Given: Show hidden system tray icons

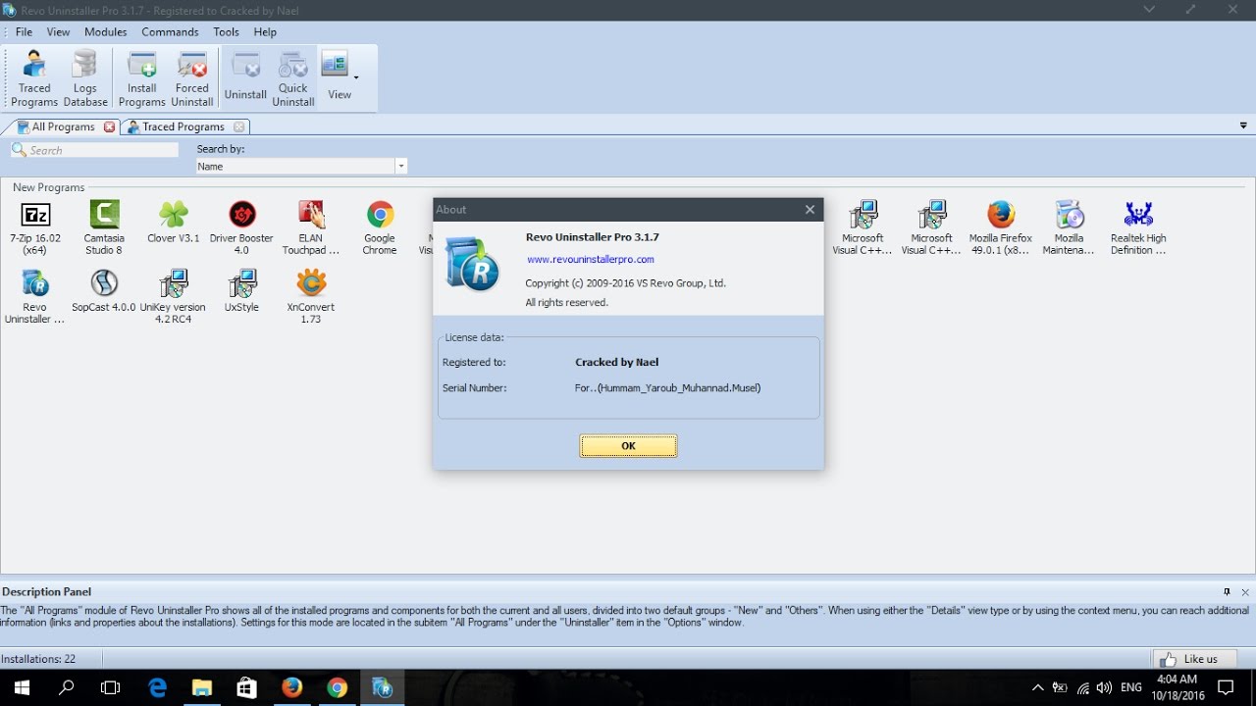Looking at the screenshot, I should [x=1037, y=688].
